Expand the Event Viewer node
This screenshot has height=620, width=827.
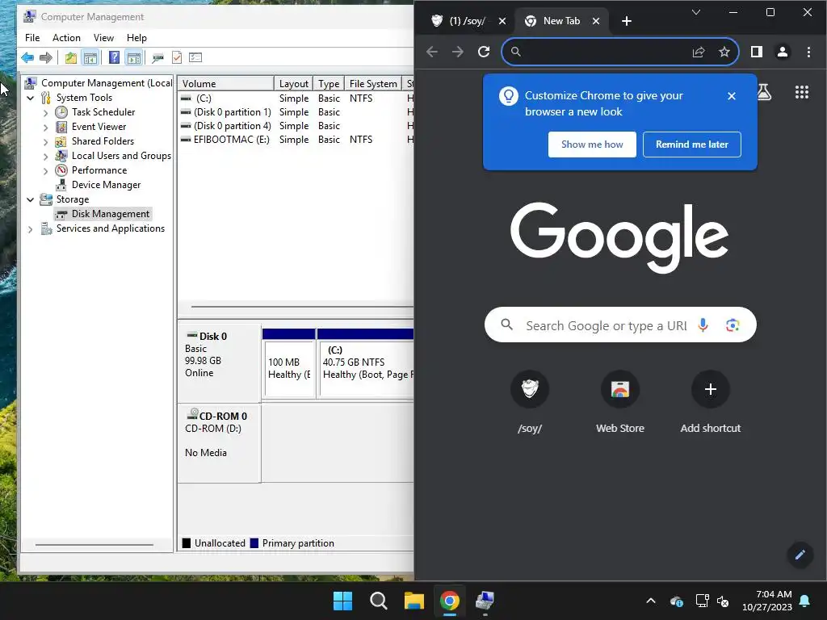(45, 128)
